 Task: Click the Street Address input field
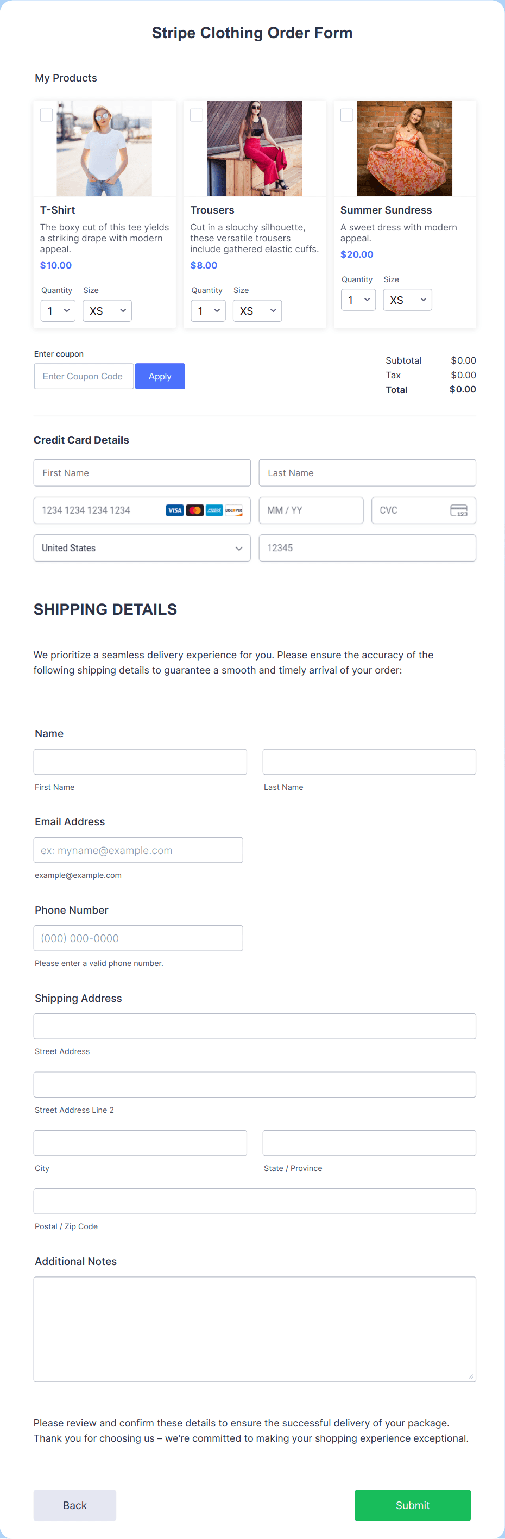(254, 1026)
